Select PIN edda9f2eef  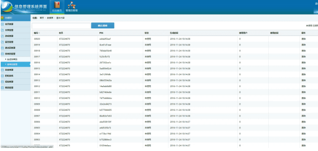pos(105,39)
